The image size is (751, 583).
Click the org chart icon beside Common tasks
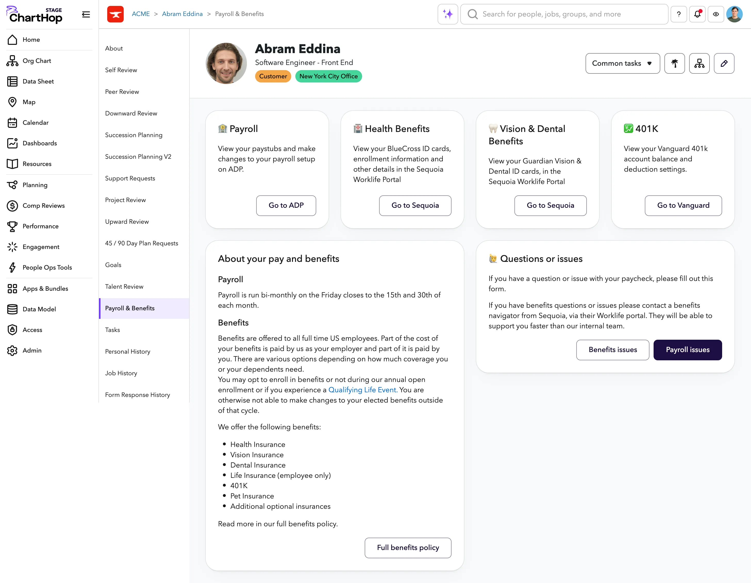point(699,63)
